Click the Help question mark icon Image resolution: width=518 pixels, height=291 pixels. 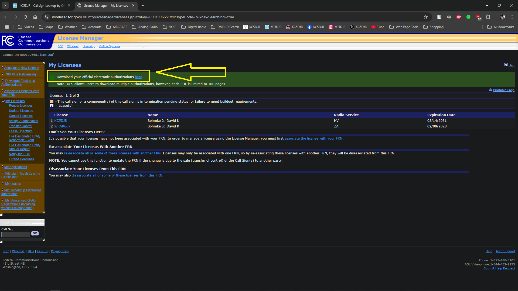506,65
